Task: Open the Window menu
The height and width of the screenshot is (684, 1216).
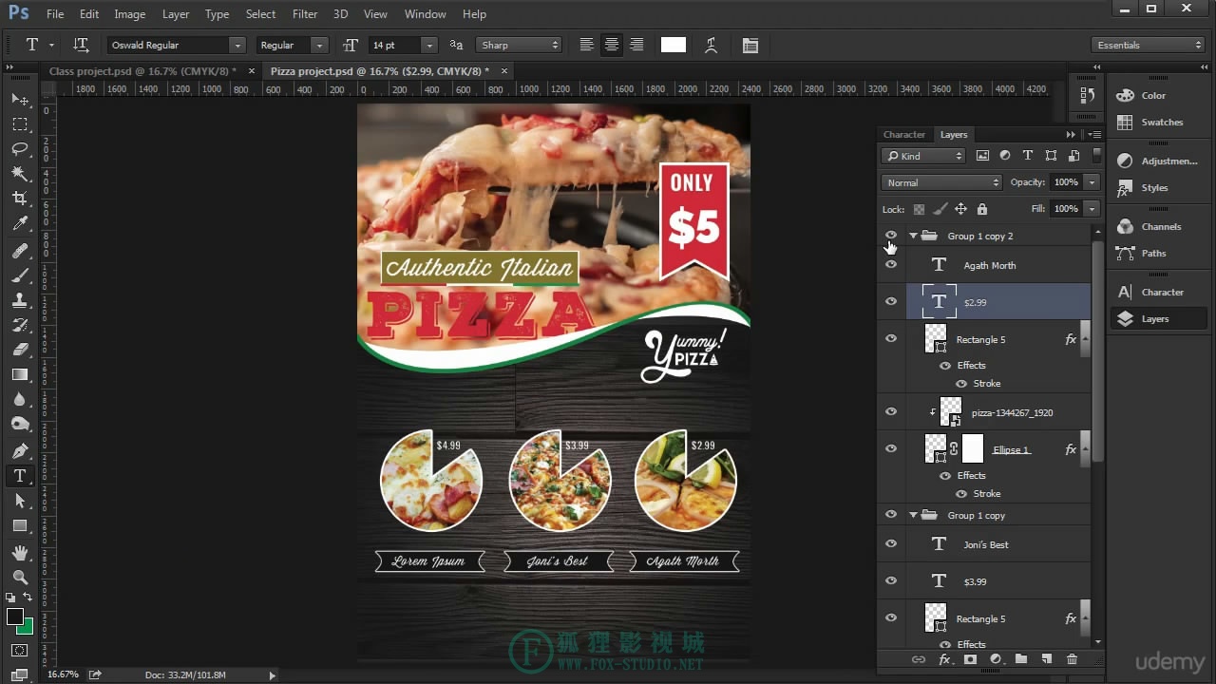Action: tap(425, 14)
